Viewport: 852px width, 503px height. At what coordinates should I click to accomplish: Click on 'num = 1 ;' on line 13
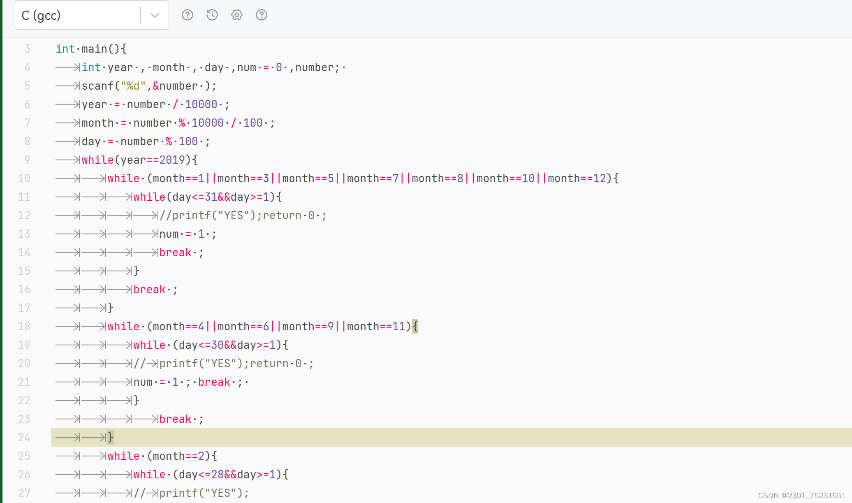(188, 234)
